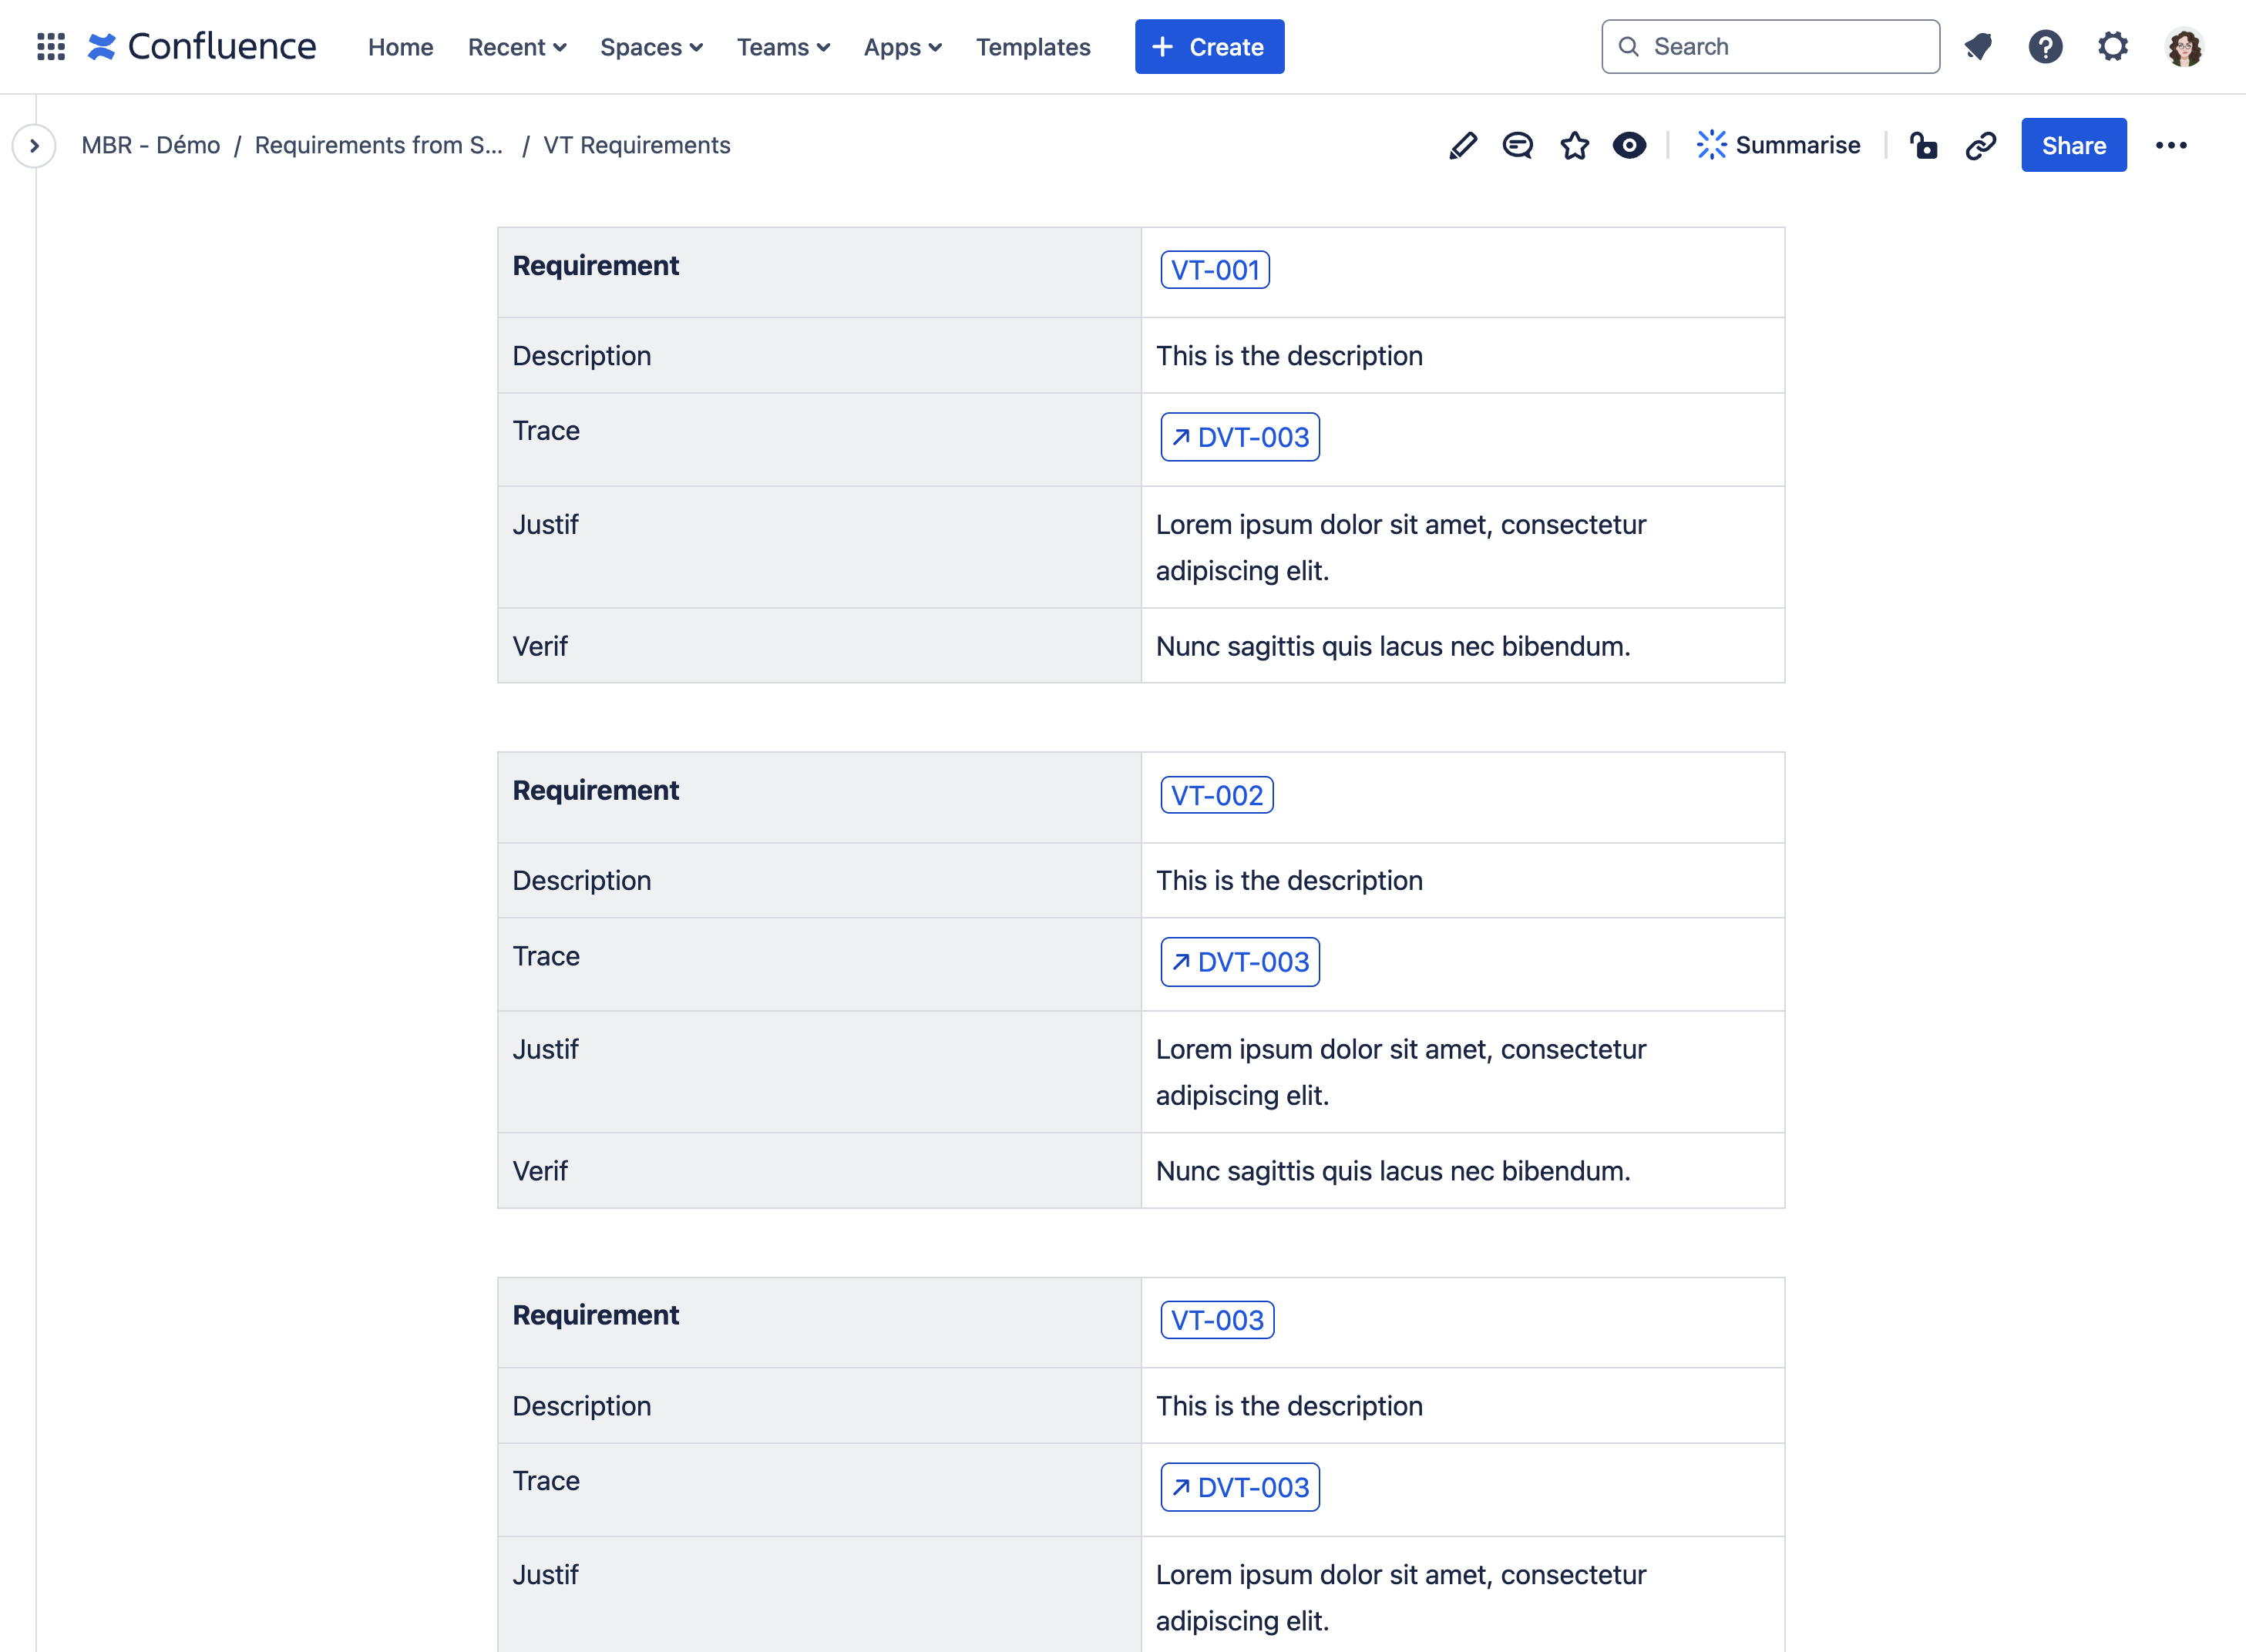Open the Templates menu item
2246x1652 pixels.
tap(1034, 47)
